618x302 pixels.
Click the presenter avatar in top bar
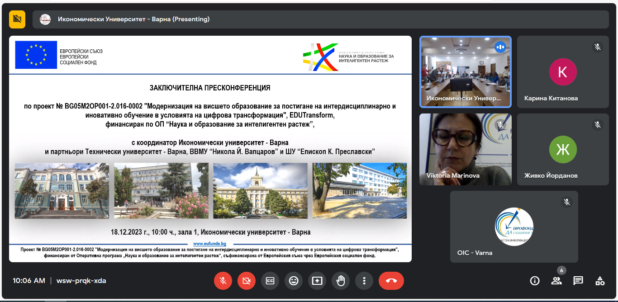point(45,19)
